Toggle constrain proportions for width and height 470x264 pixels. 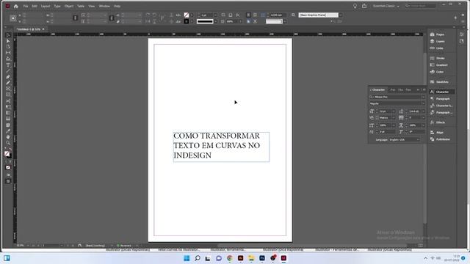(75, 18)
